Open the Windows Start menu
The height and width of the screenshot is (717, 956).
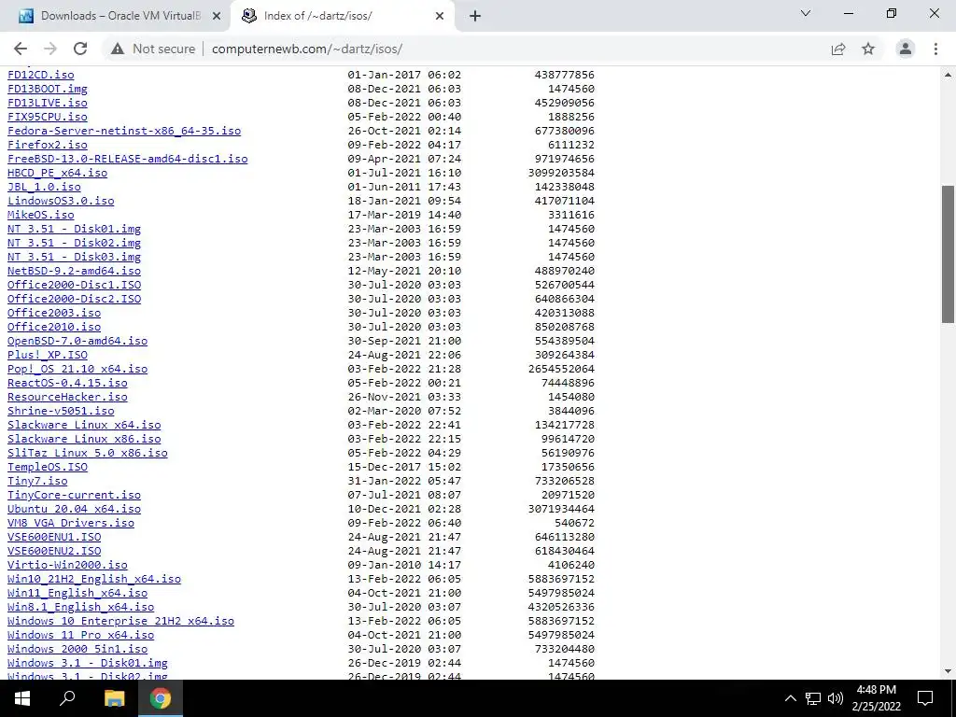[x=22, y=698]
